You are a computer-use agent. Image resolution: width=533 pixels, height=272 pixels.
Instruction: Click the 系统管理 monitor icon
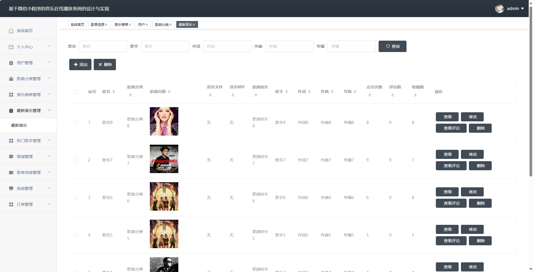[x=11, y=188]
